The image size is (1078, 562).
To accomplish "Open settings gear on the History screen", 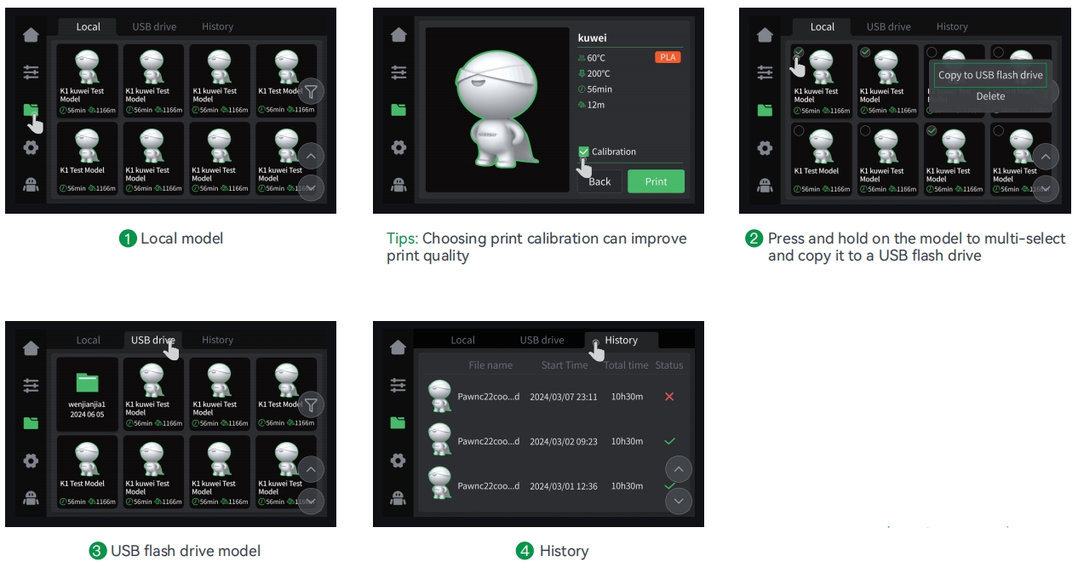I will (399, 460).
